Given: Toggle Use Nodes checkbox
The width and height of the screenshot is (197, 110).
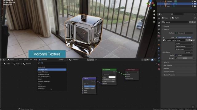Looking at the screenshot, I should tap(40, 60).
